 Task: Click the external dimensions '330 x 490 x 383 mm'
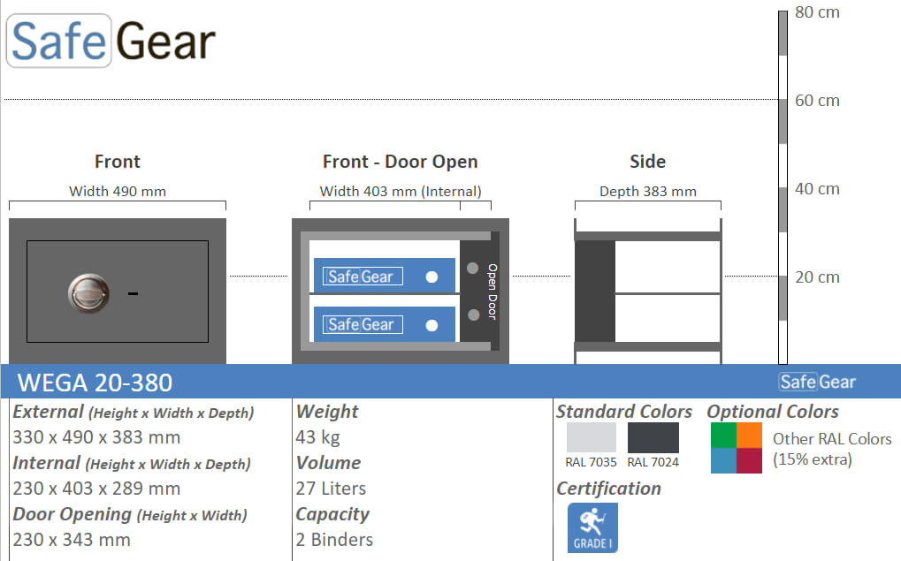[96, 437]
